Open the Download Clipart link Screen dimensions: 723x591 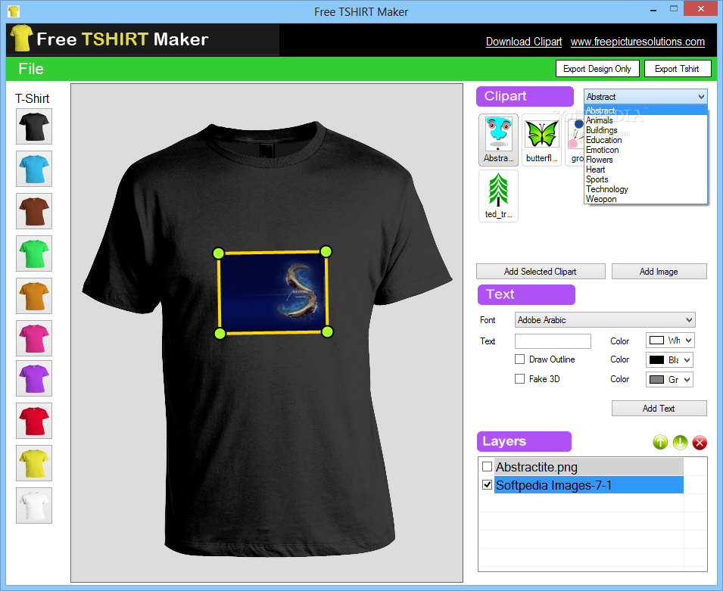(x=524, y=42)
